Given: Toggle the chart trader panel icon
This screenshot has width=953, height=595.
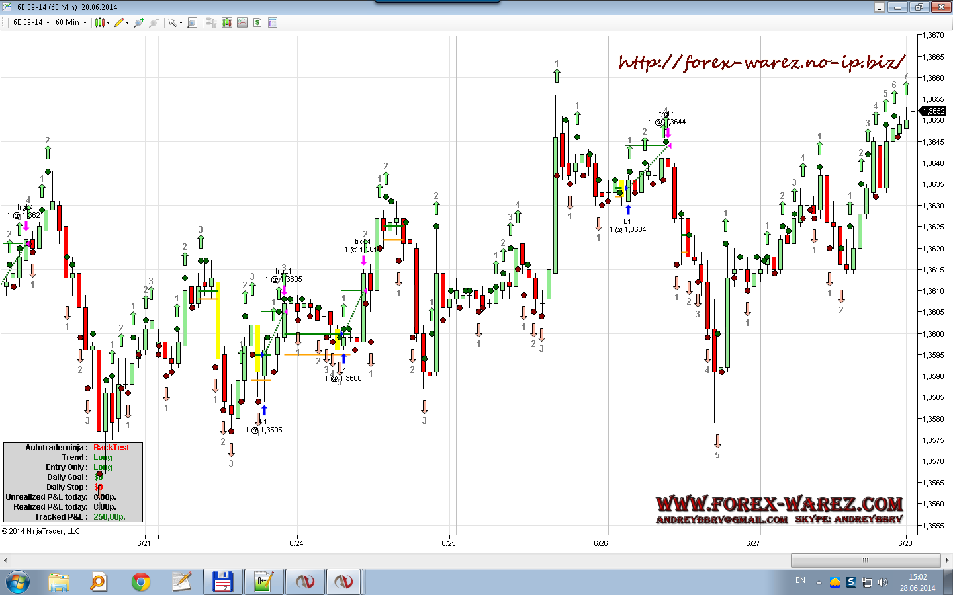Looking at the screenshot, I should 211,22.
